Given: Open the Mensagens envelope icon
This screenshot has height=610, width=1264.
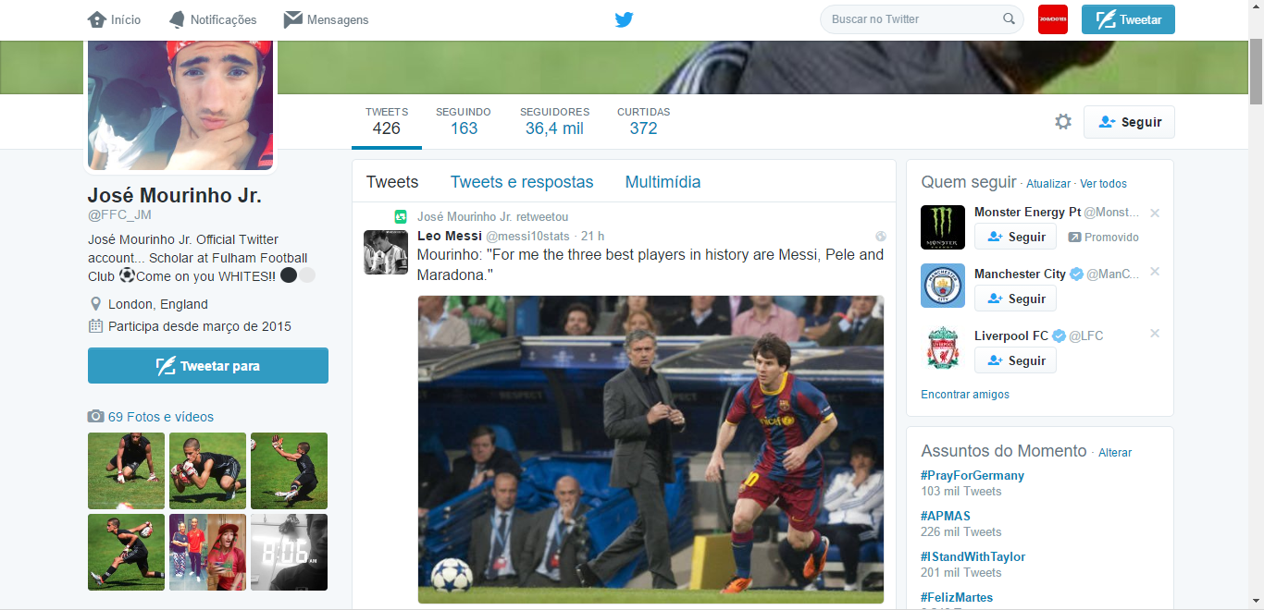Looking at the screenshot, I should 291,18.
